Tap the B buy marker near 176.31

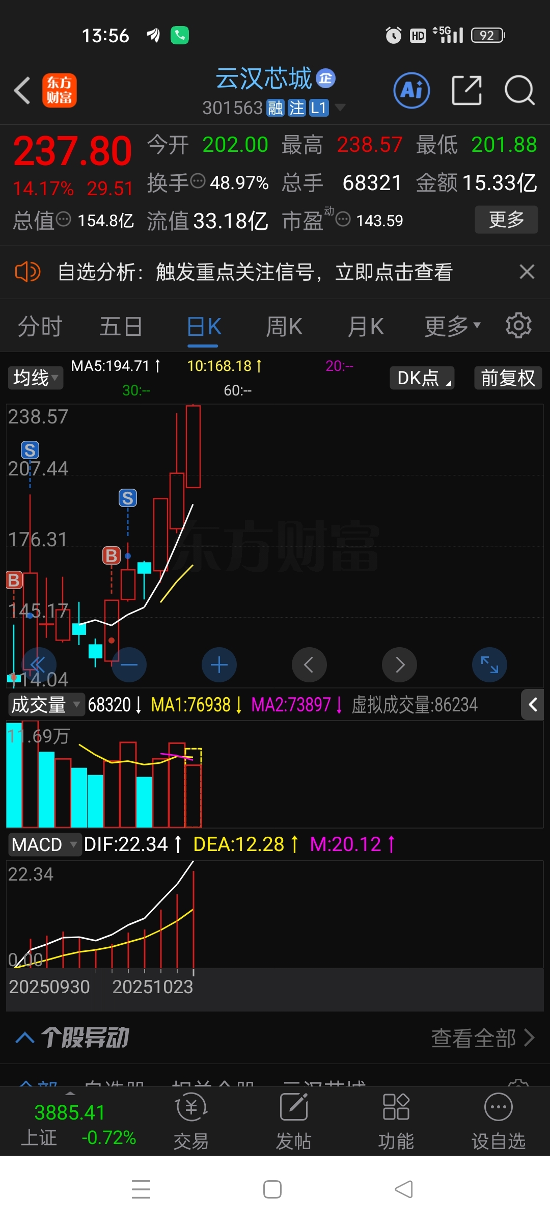[112, 555]
